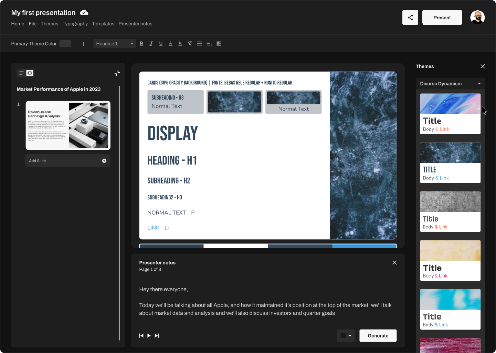Click the HEADING - H1 preview text
Image resolution: width=496 pixels, height=353 pixels.
coord(172,160)
